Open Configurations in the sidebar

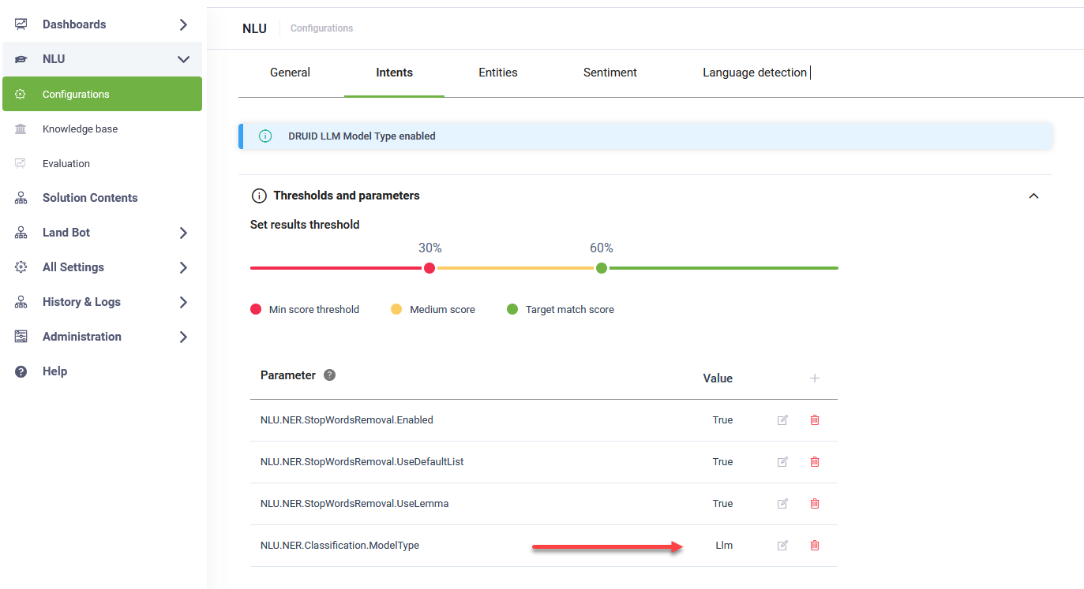tap(102, 94)
